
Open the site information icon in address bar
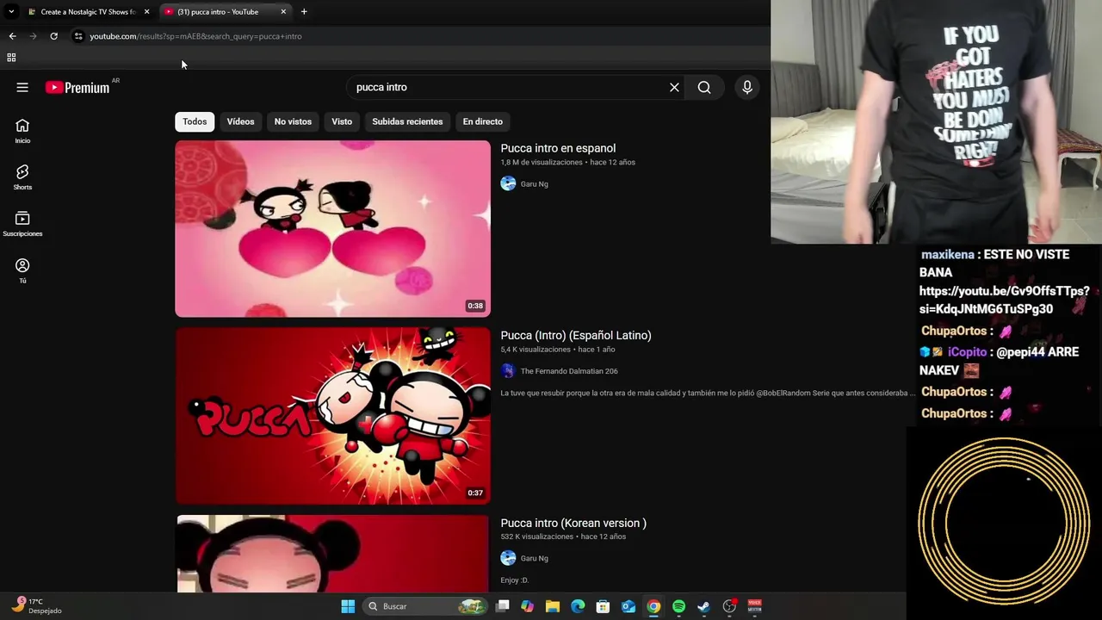pos(78,36)
